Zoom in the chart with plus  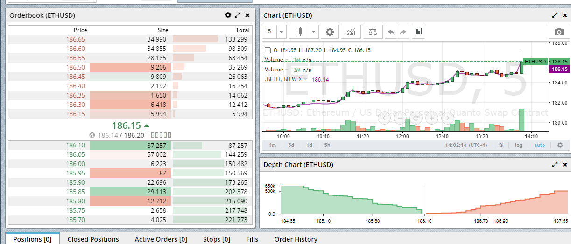click(x=432, y=118)
